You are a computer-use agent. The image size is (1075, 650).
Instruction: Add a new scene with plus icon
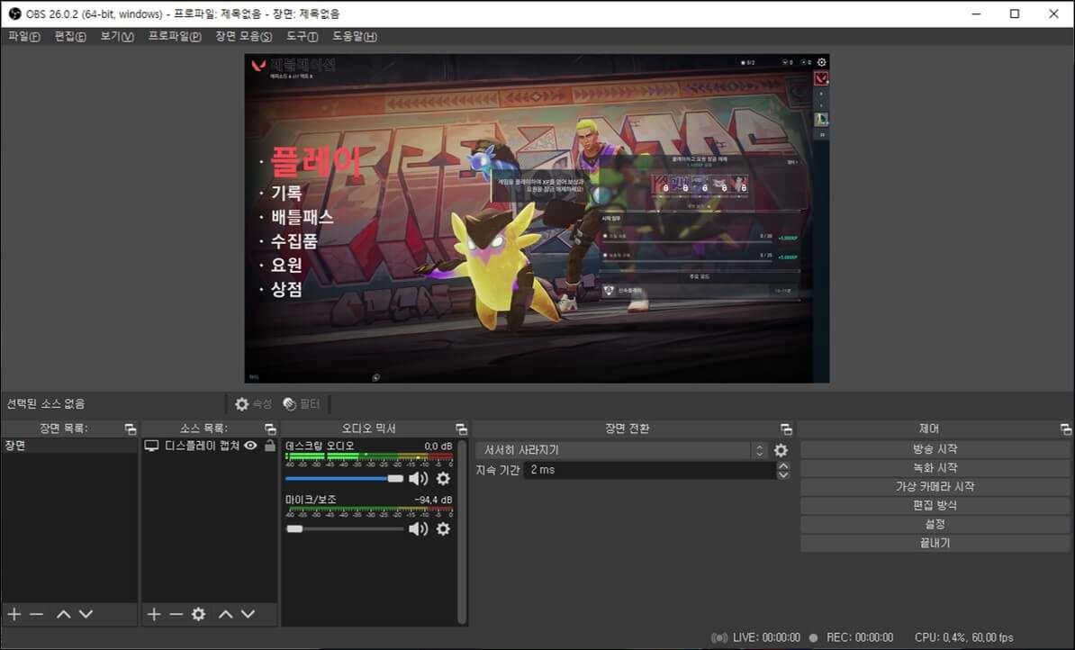pos(14,614)
